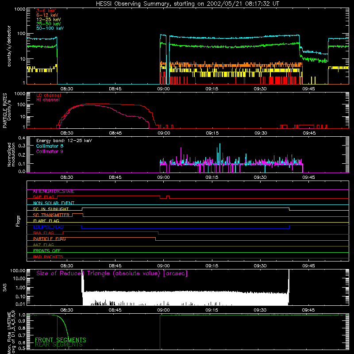This screenshot has width=354, height=354.
Task: Select the BAD_PACKETS flag label
Action: tap(48, 257)
